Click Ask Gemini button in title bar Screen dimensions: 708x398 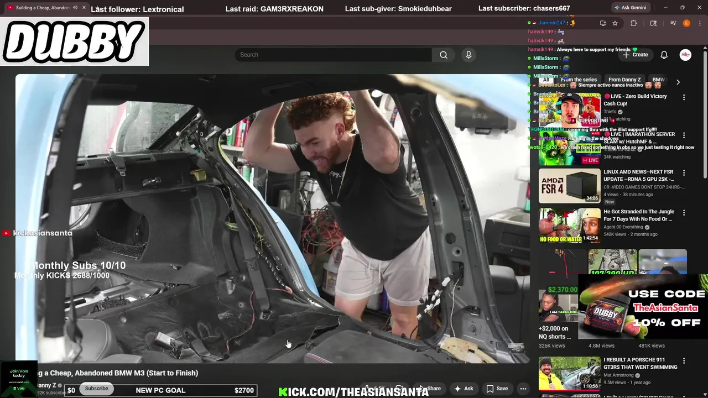click(630, 8)
